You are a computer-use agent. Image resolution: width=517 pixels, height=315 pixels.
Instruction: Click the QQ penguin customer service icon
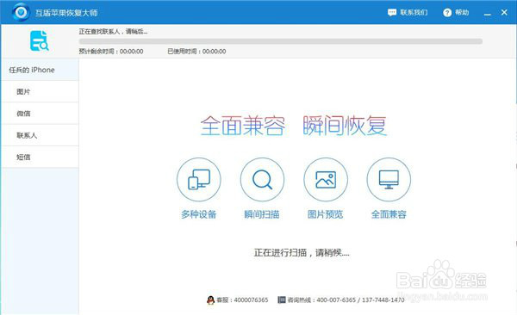tap(211, 300)
